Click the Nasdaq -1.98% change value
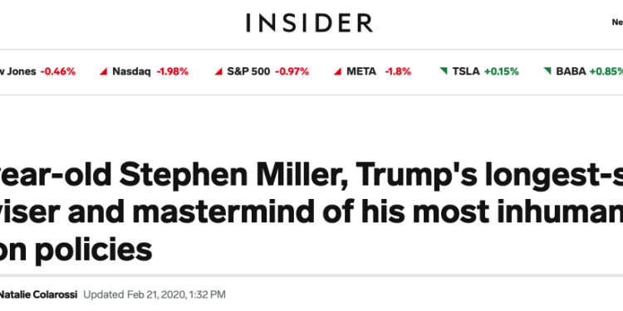Screen dimensions: 623x311 (x=173, y=71)
